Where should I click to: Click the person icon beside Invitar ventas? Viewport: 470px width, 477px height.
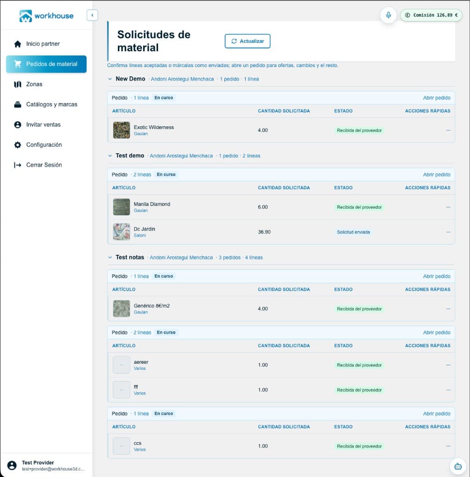[x=18, y=125]
